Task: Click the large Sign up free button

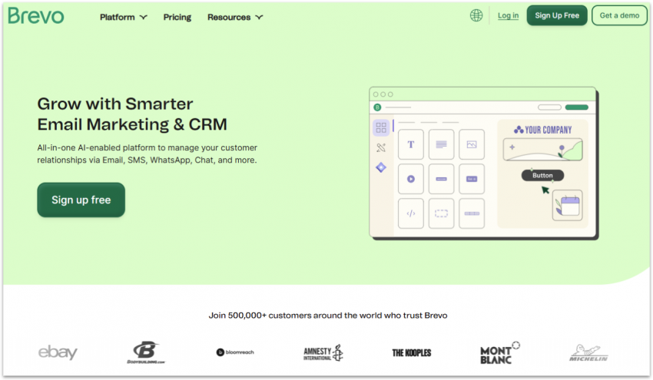Action: tap(81, 200)
